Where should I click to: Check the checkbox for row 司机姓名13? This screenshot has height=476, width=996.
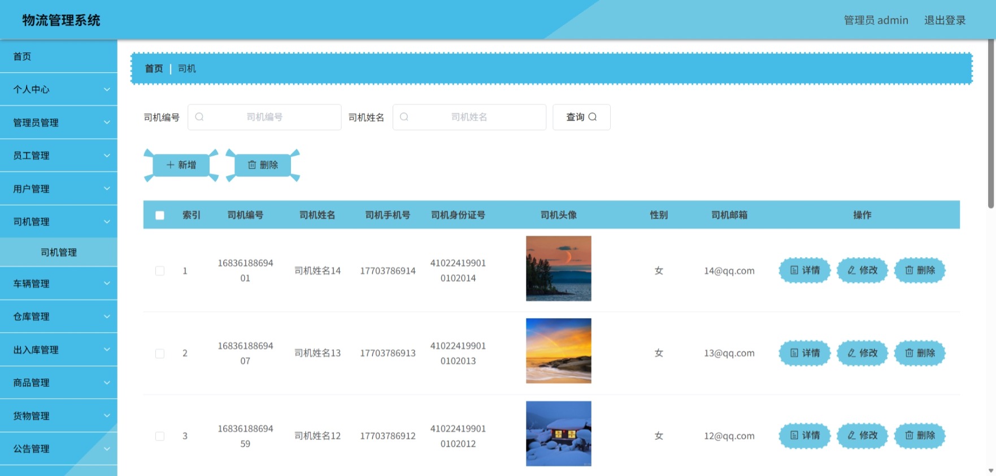click(160, 353)
